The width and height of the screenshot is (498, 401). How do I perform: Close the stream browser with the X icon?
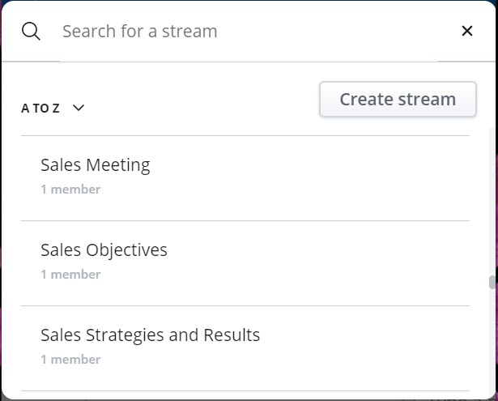467,31
